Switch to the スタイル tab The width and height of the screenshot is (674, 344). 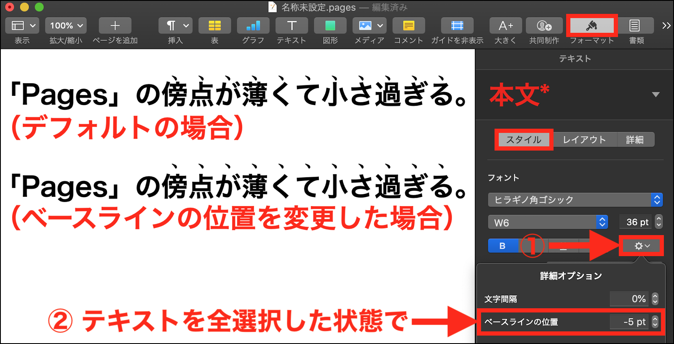click(x=524, y=140)
